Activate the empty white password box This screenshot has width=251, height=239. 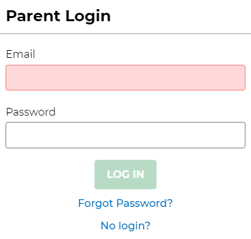point(126,135)
